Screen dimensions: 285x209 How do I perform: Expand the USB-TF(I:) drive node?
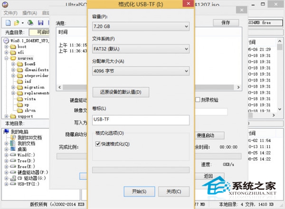coord(6,184)
